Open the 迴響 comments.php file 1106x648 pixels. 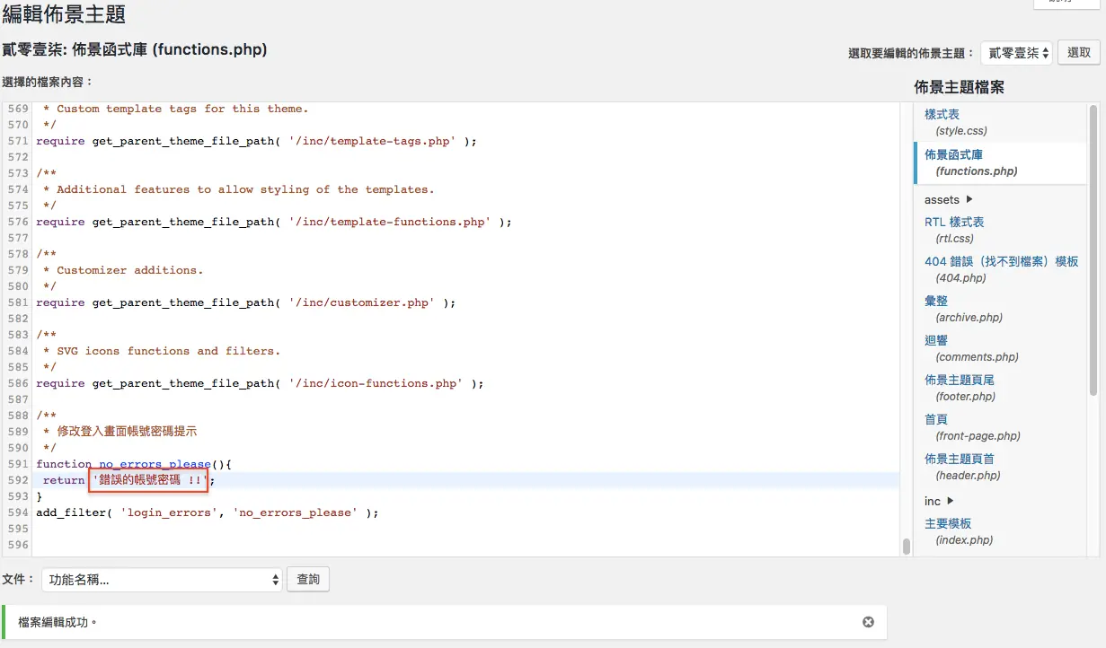pyautogui.click(x=936, y=340)
